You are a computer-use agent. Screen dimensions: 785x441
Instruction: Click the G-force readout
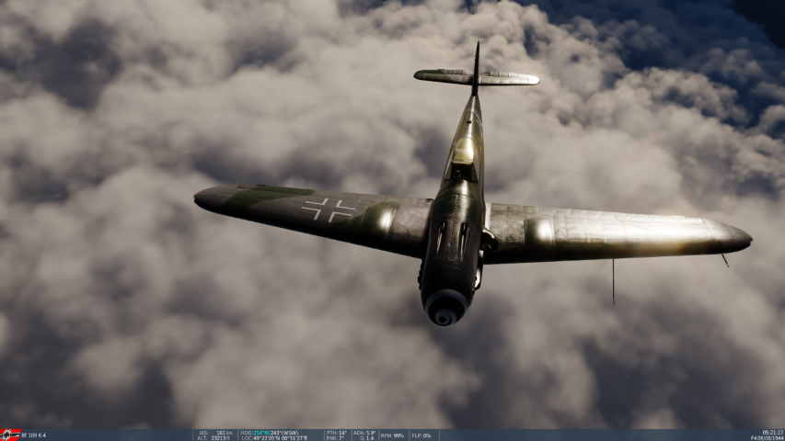[364, 438]
